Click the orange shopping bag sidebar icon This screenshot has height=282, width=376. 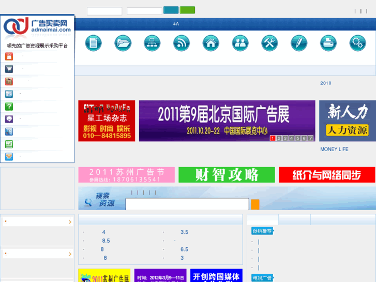(9, 56)
